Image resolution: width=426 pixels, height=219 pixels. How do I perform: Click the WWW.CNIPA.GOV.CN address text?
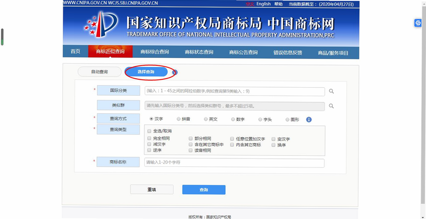coord(84,3)
